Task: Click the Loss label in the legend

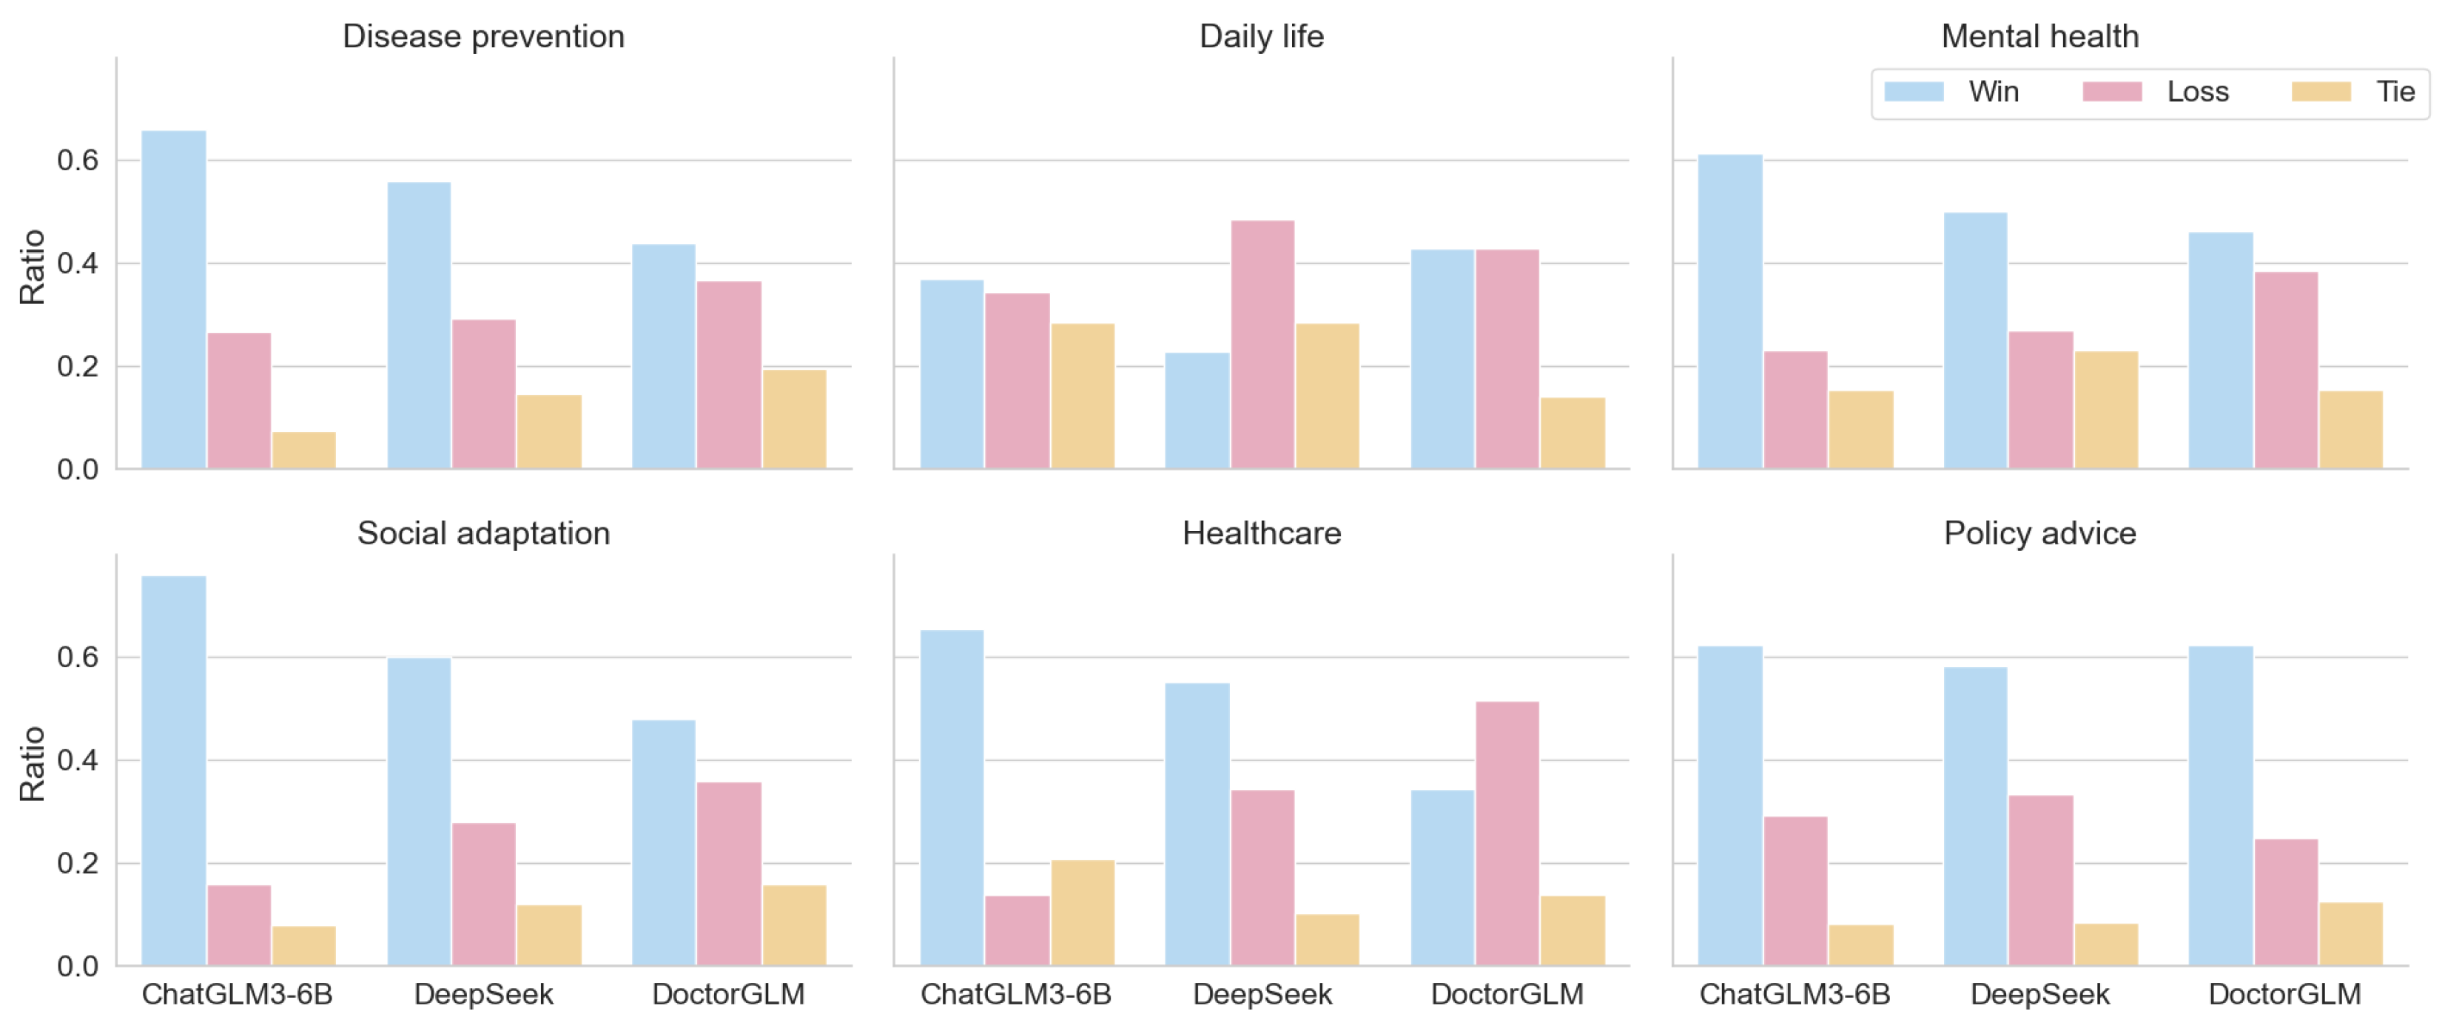Action: 2197,92
